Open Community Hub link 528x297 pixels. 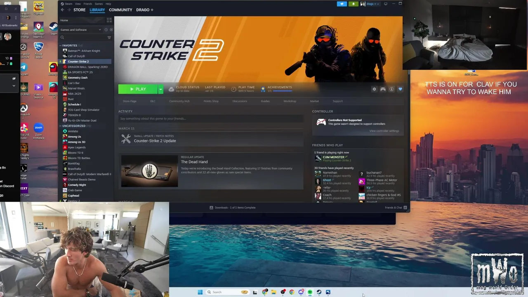[x=179, y=101]
